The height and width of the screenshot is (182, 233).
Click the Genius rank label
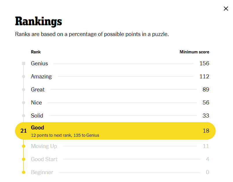pos(39,63)
